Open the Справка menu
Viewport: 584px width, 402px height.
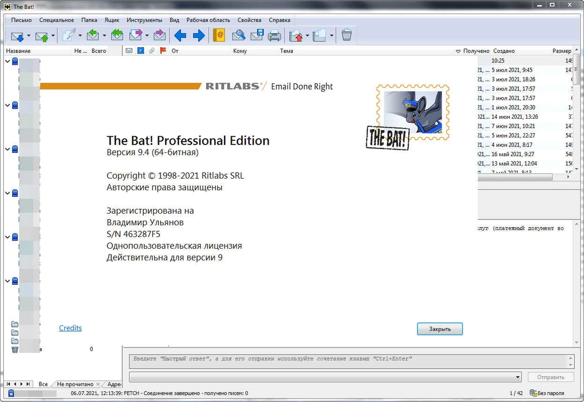click(x=279, y=20)
